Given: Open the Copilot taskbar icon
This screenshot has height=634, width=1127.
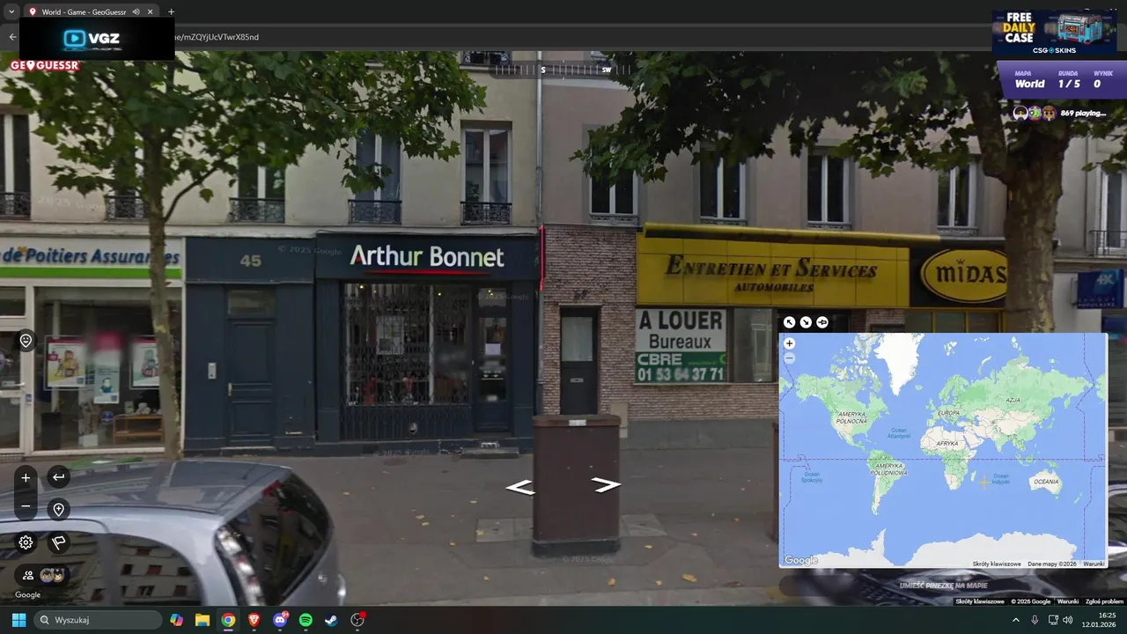Looking at the screenshot, I should pos(177,620).
